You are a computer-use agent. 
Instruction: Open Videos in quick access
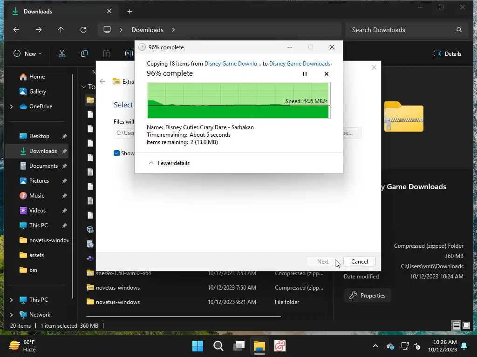[x=36, y=211]
